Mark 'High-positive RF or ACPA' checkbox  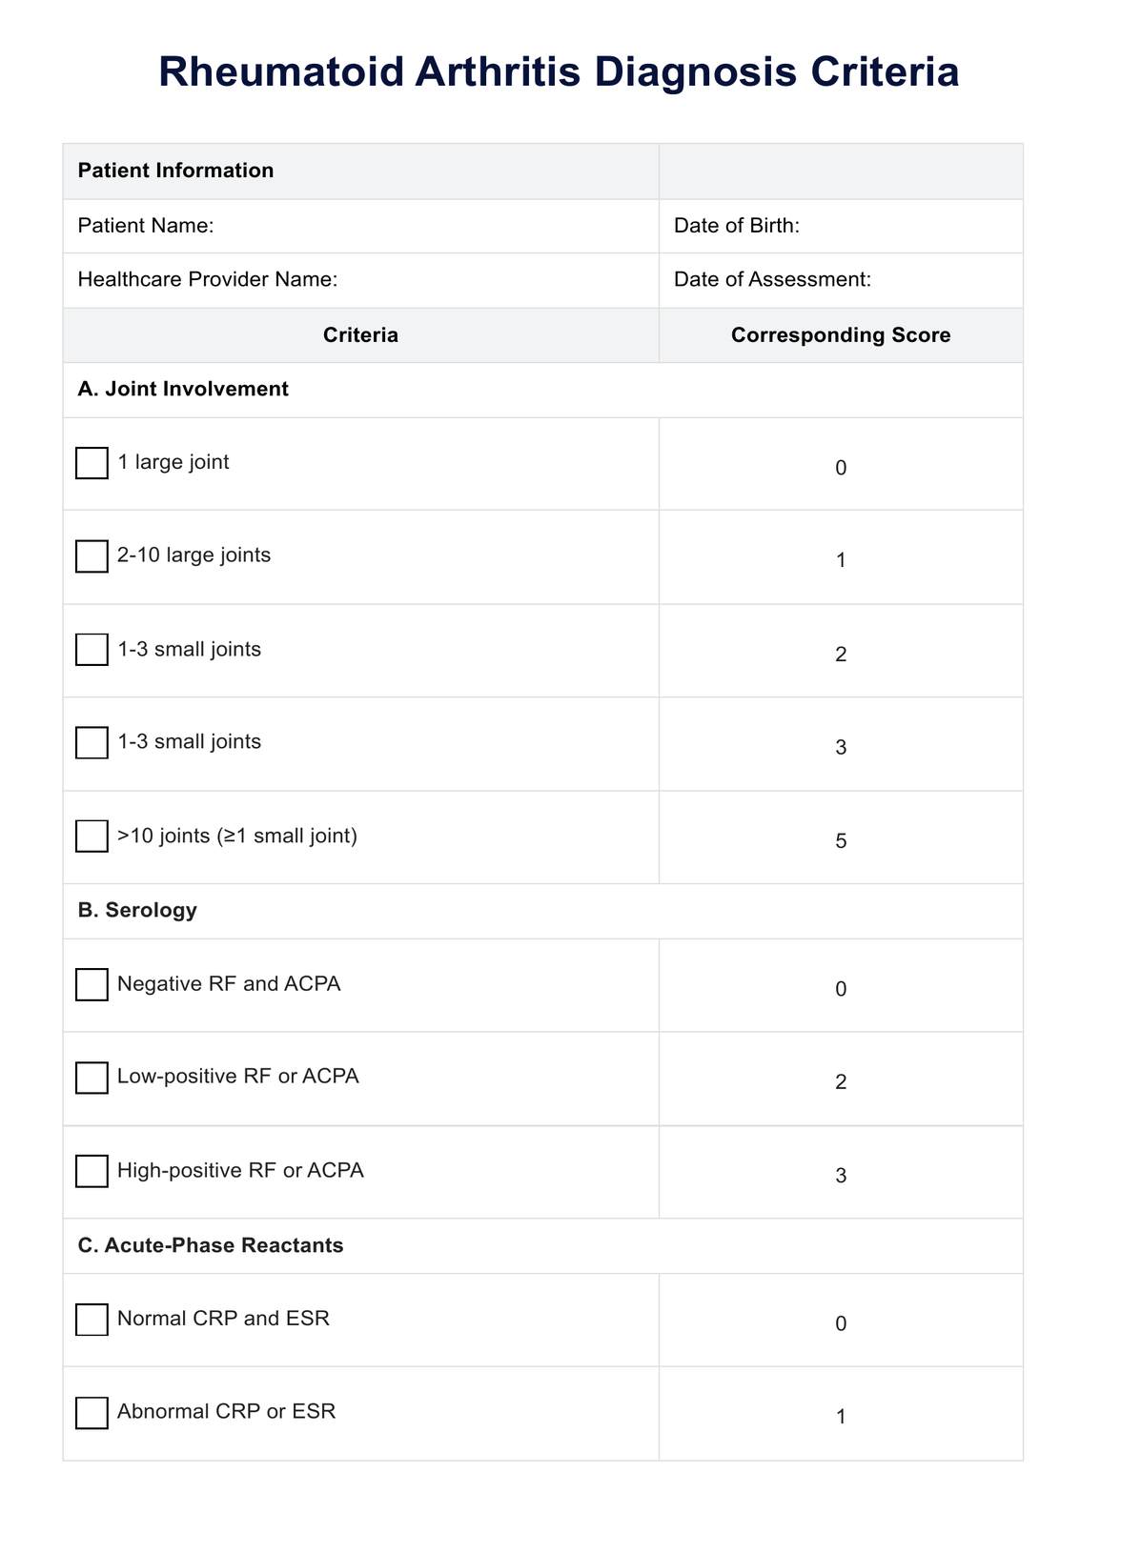coord(92,1171)
